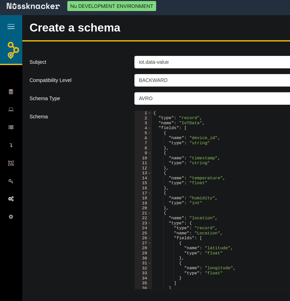Click the "location" value in the editor

coord(202,218)
